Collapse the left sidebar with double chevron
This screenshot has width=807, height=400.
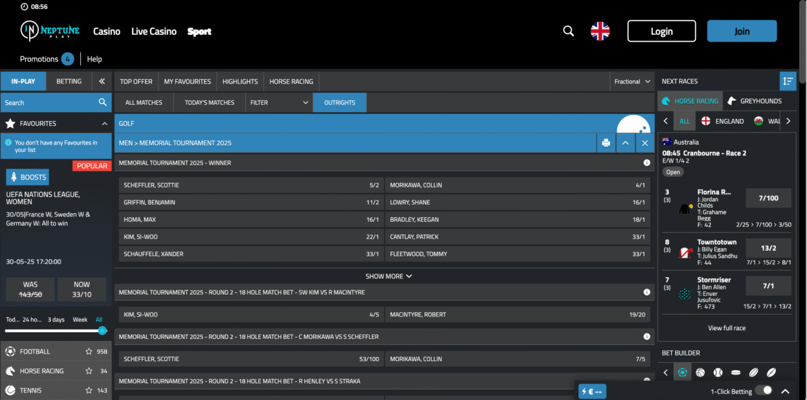pos(102,81)
